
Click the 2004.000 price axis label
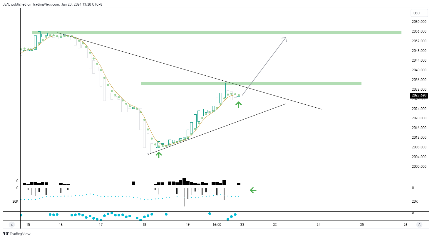click(x=419, y=157)
